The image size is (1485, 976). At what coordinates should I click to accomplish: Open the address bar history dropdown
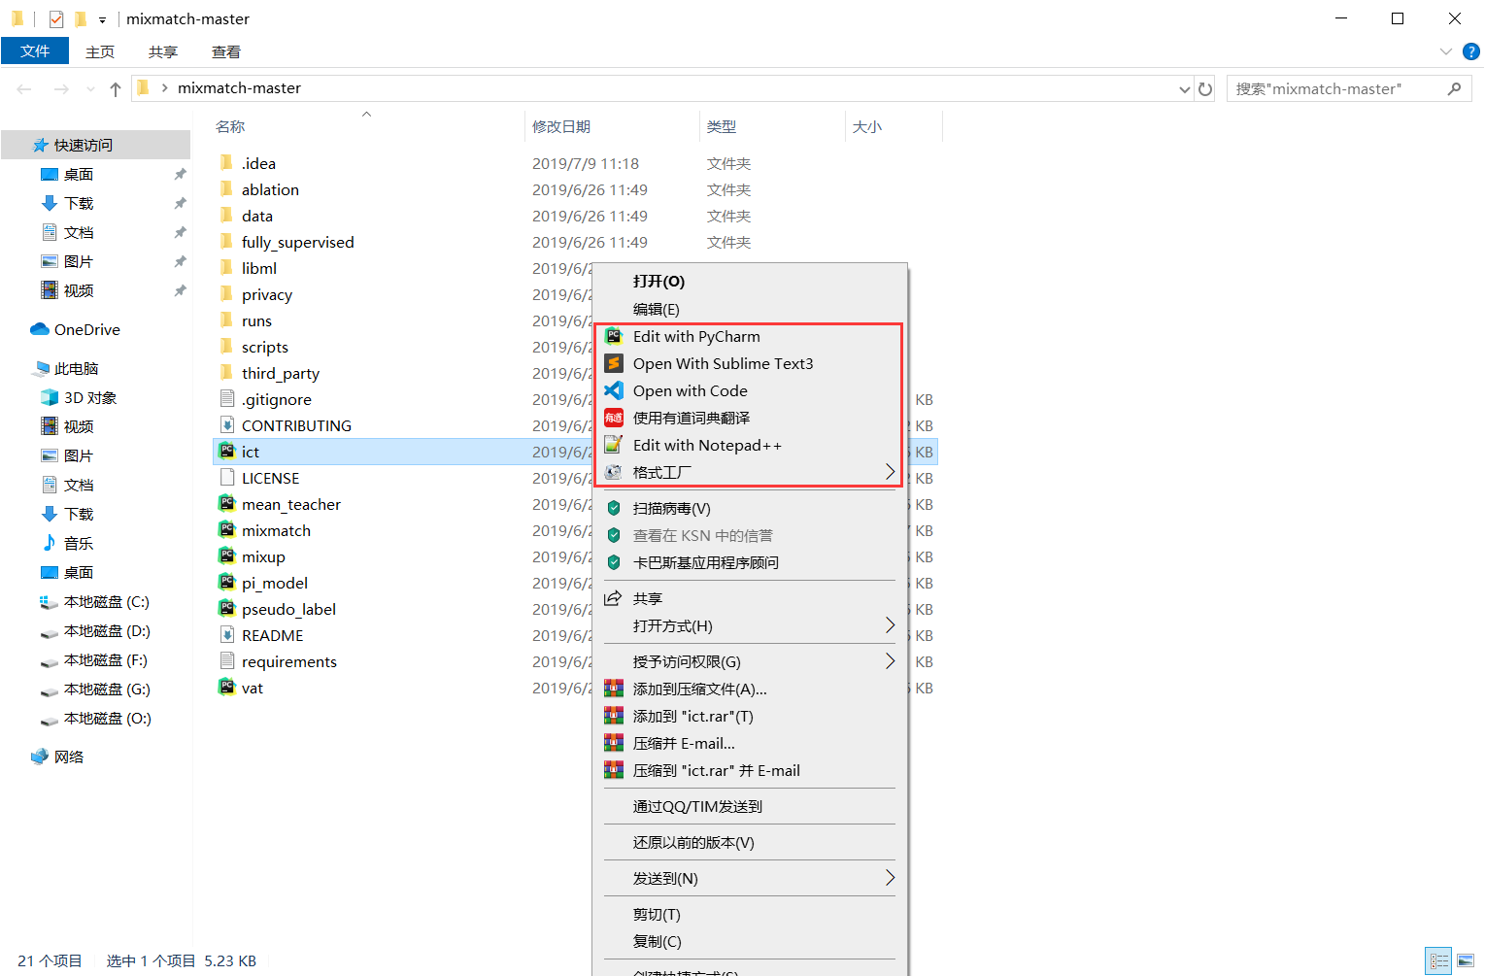click(x=1184, y=88)
